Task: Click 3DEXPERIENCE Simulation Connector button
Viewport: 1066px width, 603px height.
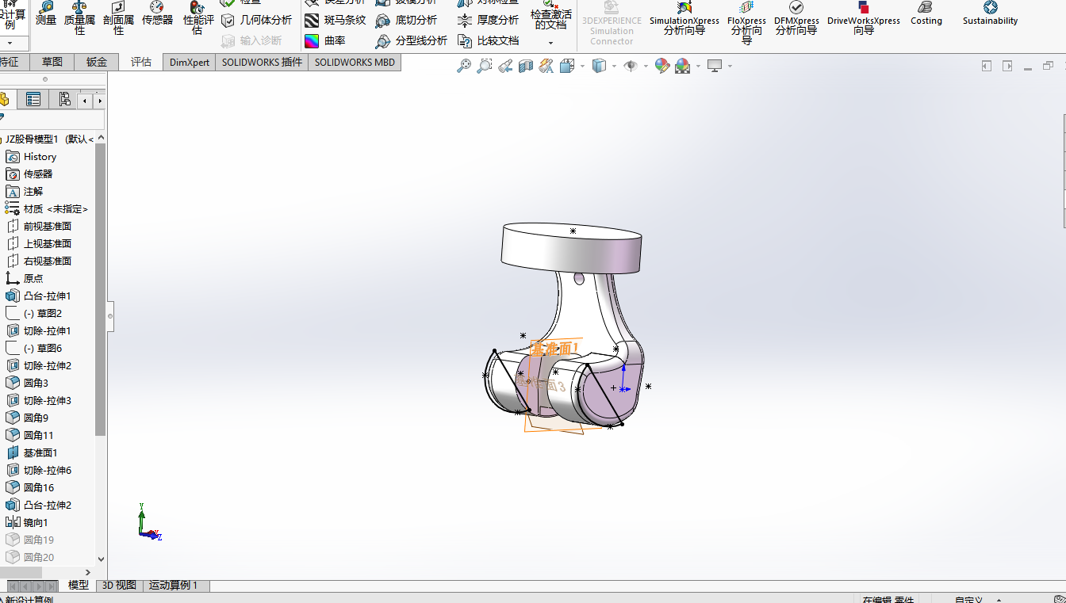Action: [x=612, y=24]
